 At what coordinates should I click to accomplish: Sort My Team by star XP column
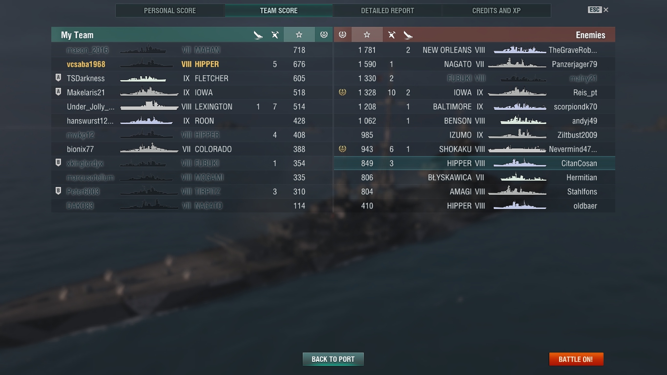click(x=299, y=35)
